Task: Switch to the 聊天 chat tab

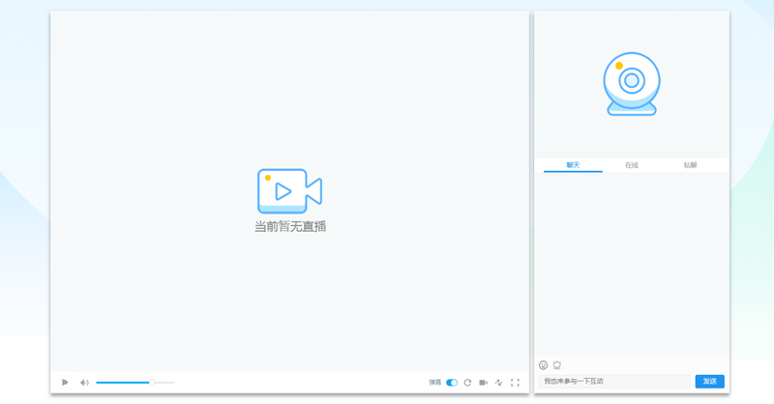Action: 573,165
